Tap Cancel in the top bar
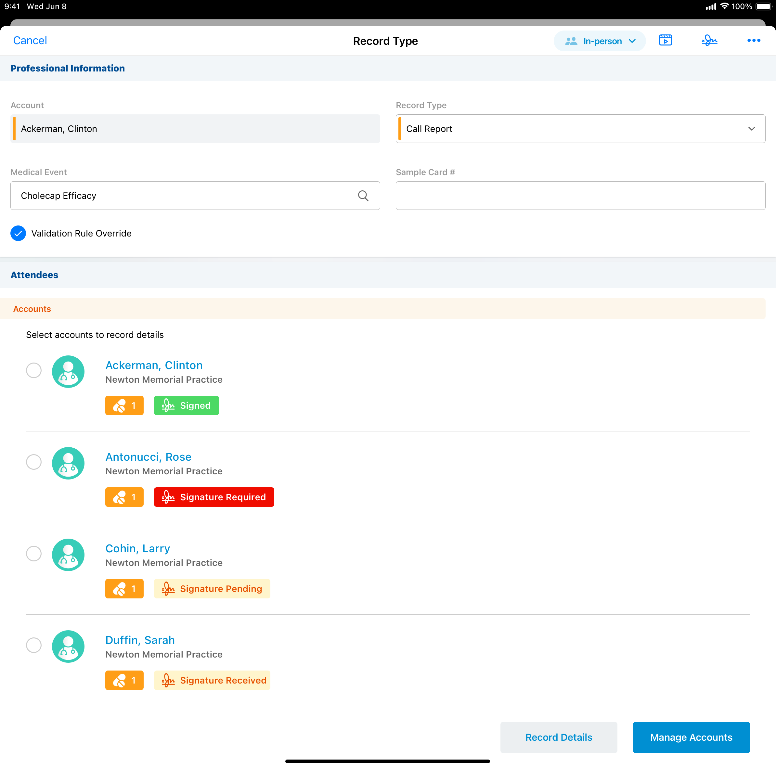Screen dimensions: 776x768 30,41
